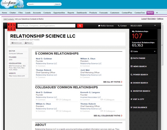Focus Find People, Companies, and Organizations field
This screenshot has height=130, width=167.
pyautogui.click(x=46, y=26)
